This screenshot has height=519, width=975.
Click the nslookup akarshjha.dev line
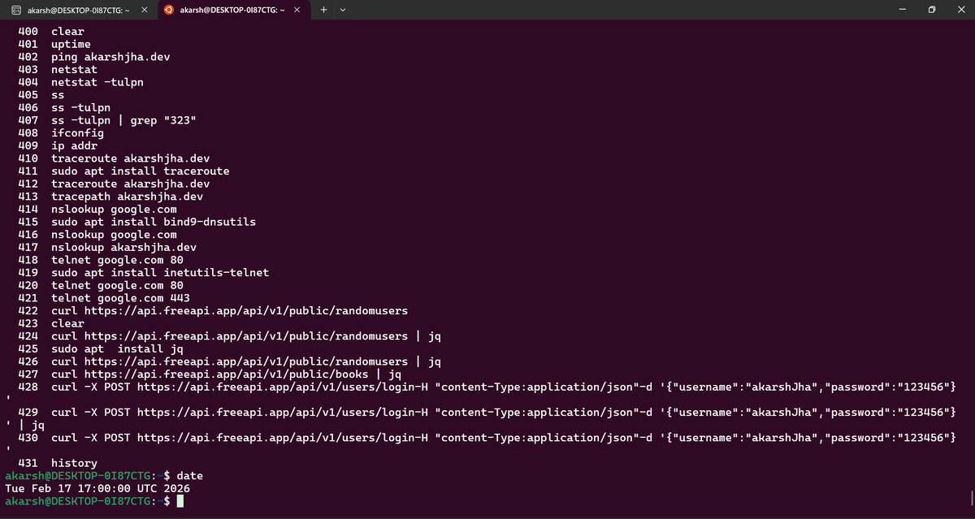point(107,247)
